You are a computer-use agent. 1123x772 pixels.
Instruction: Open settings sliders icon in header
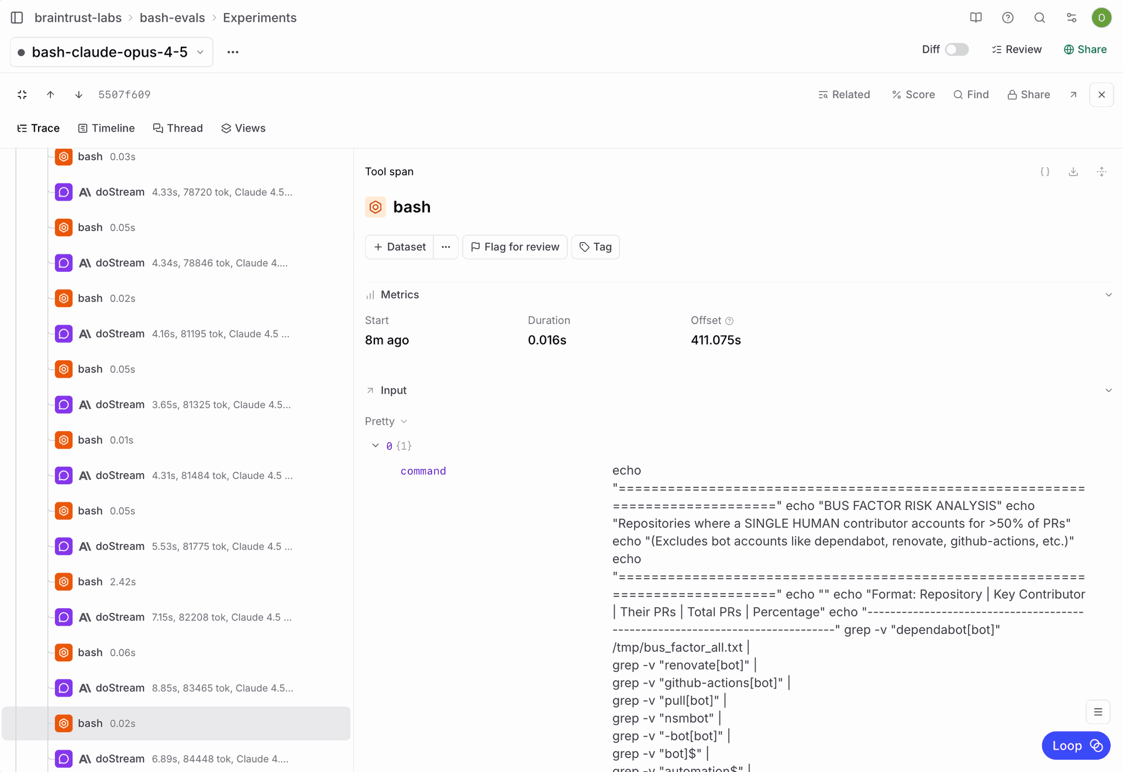(1072, 18)
